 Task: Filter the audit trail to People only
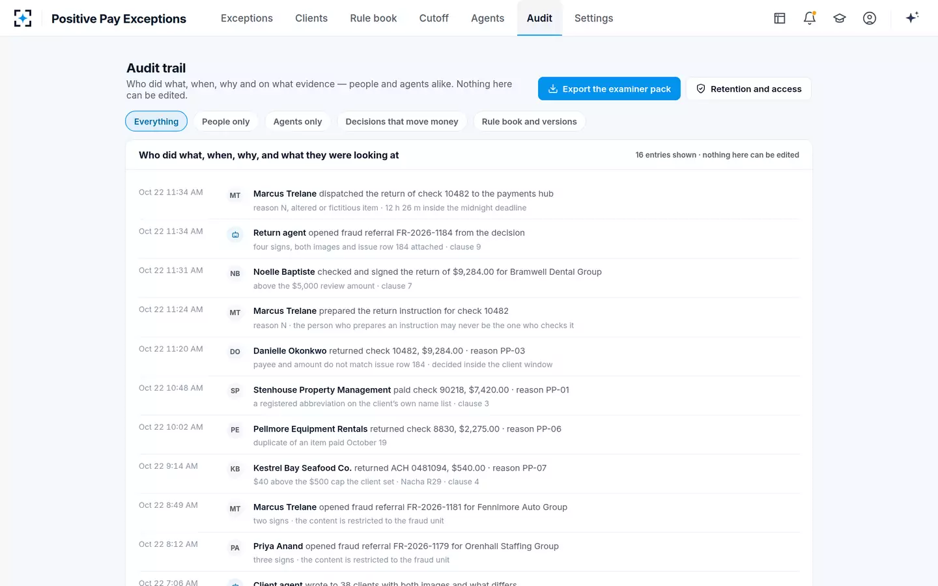click(226, 122)
